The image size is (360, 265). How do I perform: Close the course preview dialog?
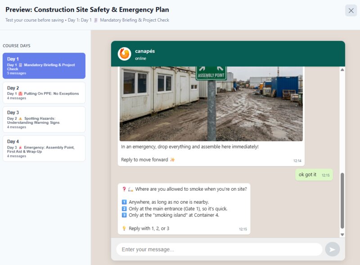click(x=351, y=11)
